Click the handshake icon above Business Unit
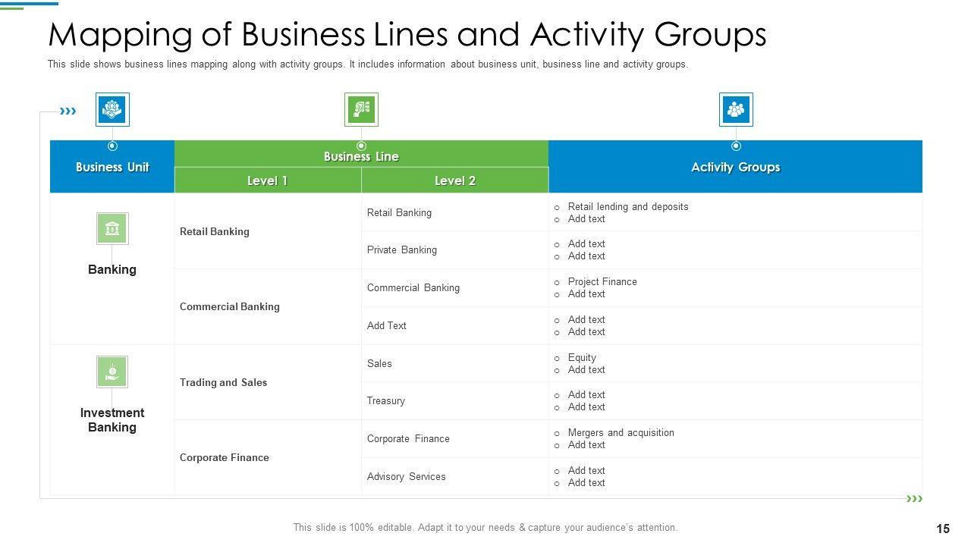Image resolution: width=971 pixels, height=546 pixels. click(x=112, y=110)
